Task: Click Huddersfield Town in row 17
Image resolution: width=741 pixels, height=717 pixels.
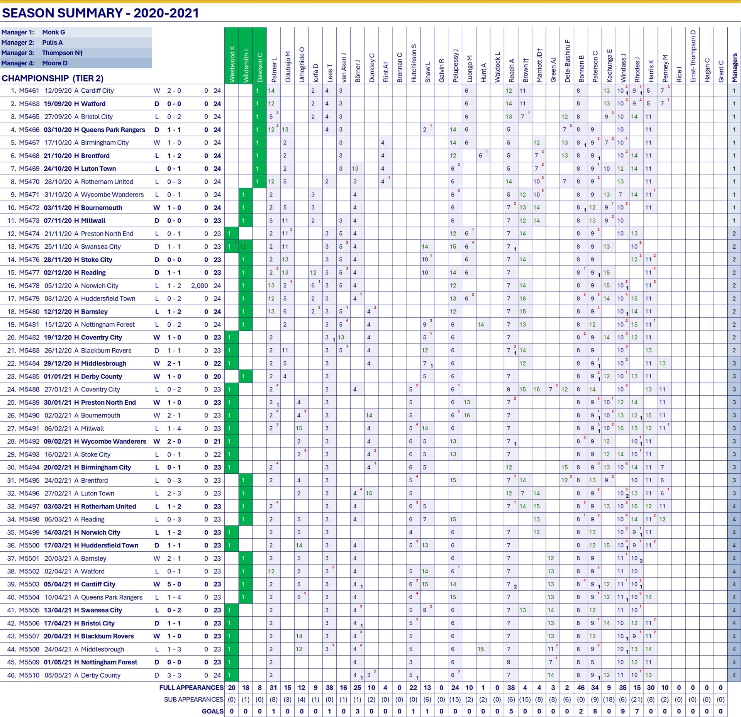Action: [108, 298]
